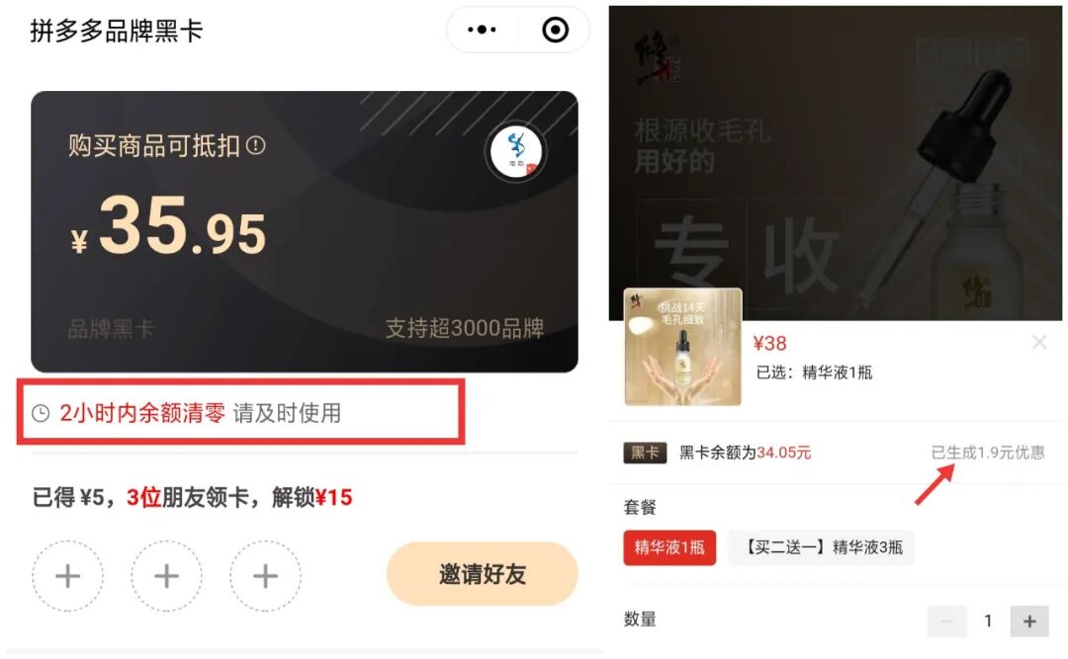Image resolution: width=1068 pixels, height=659 pixels.
Task: Open the product thumbnail image
Action: (683, 347)
